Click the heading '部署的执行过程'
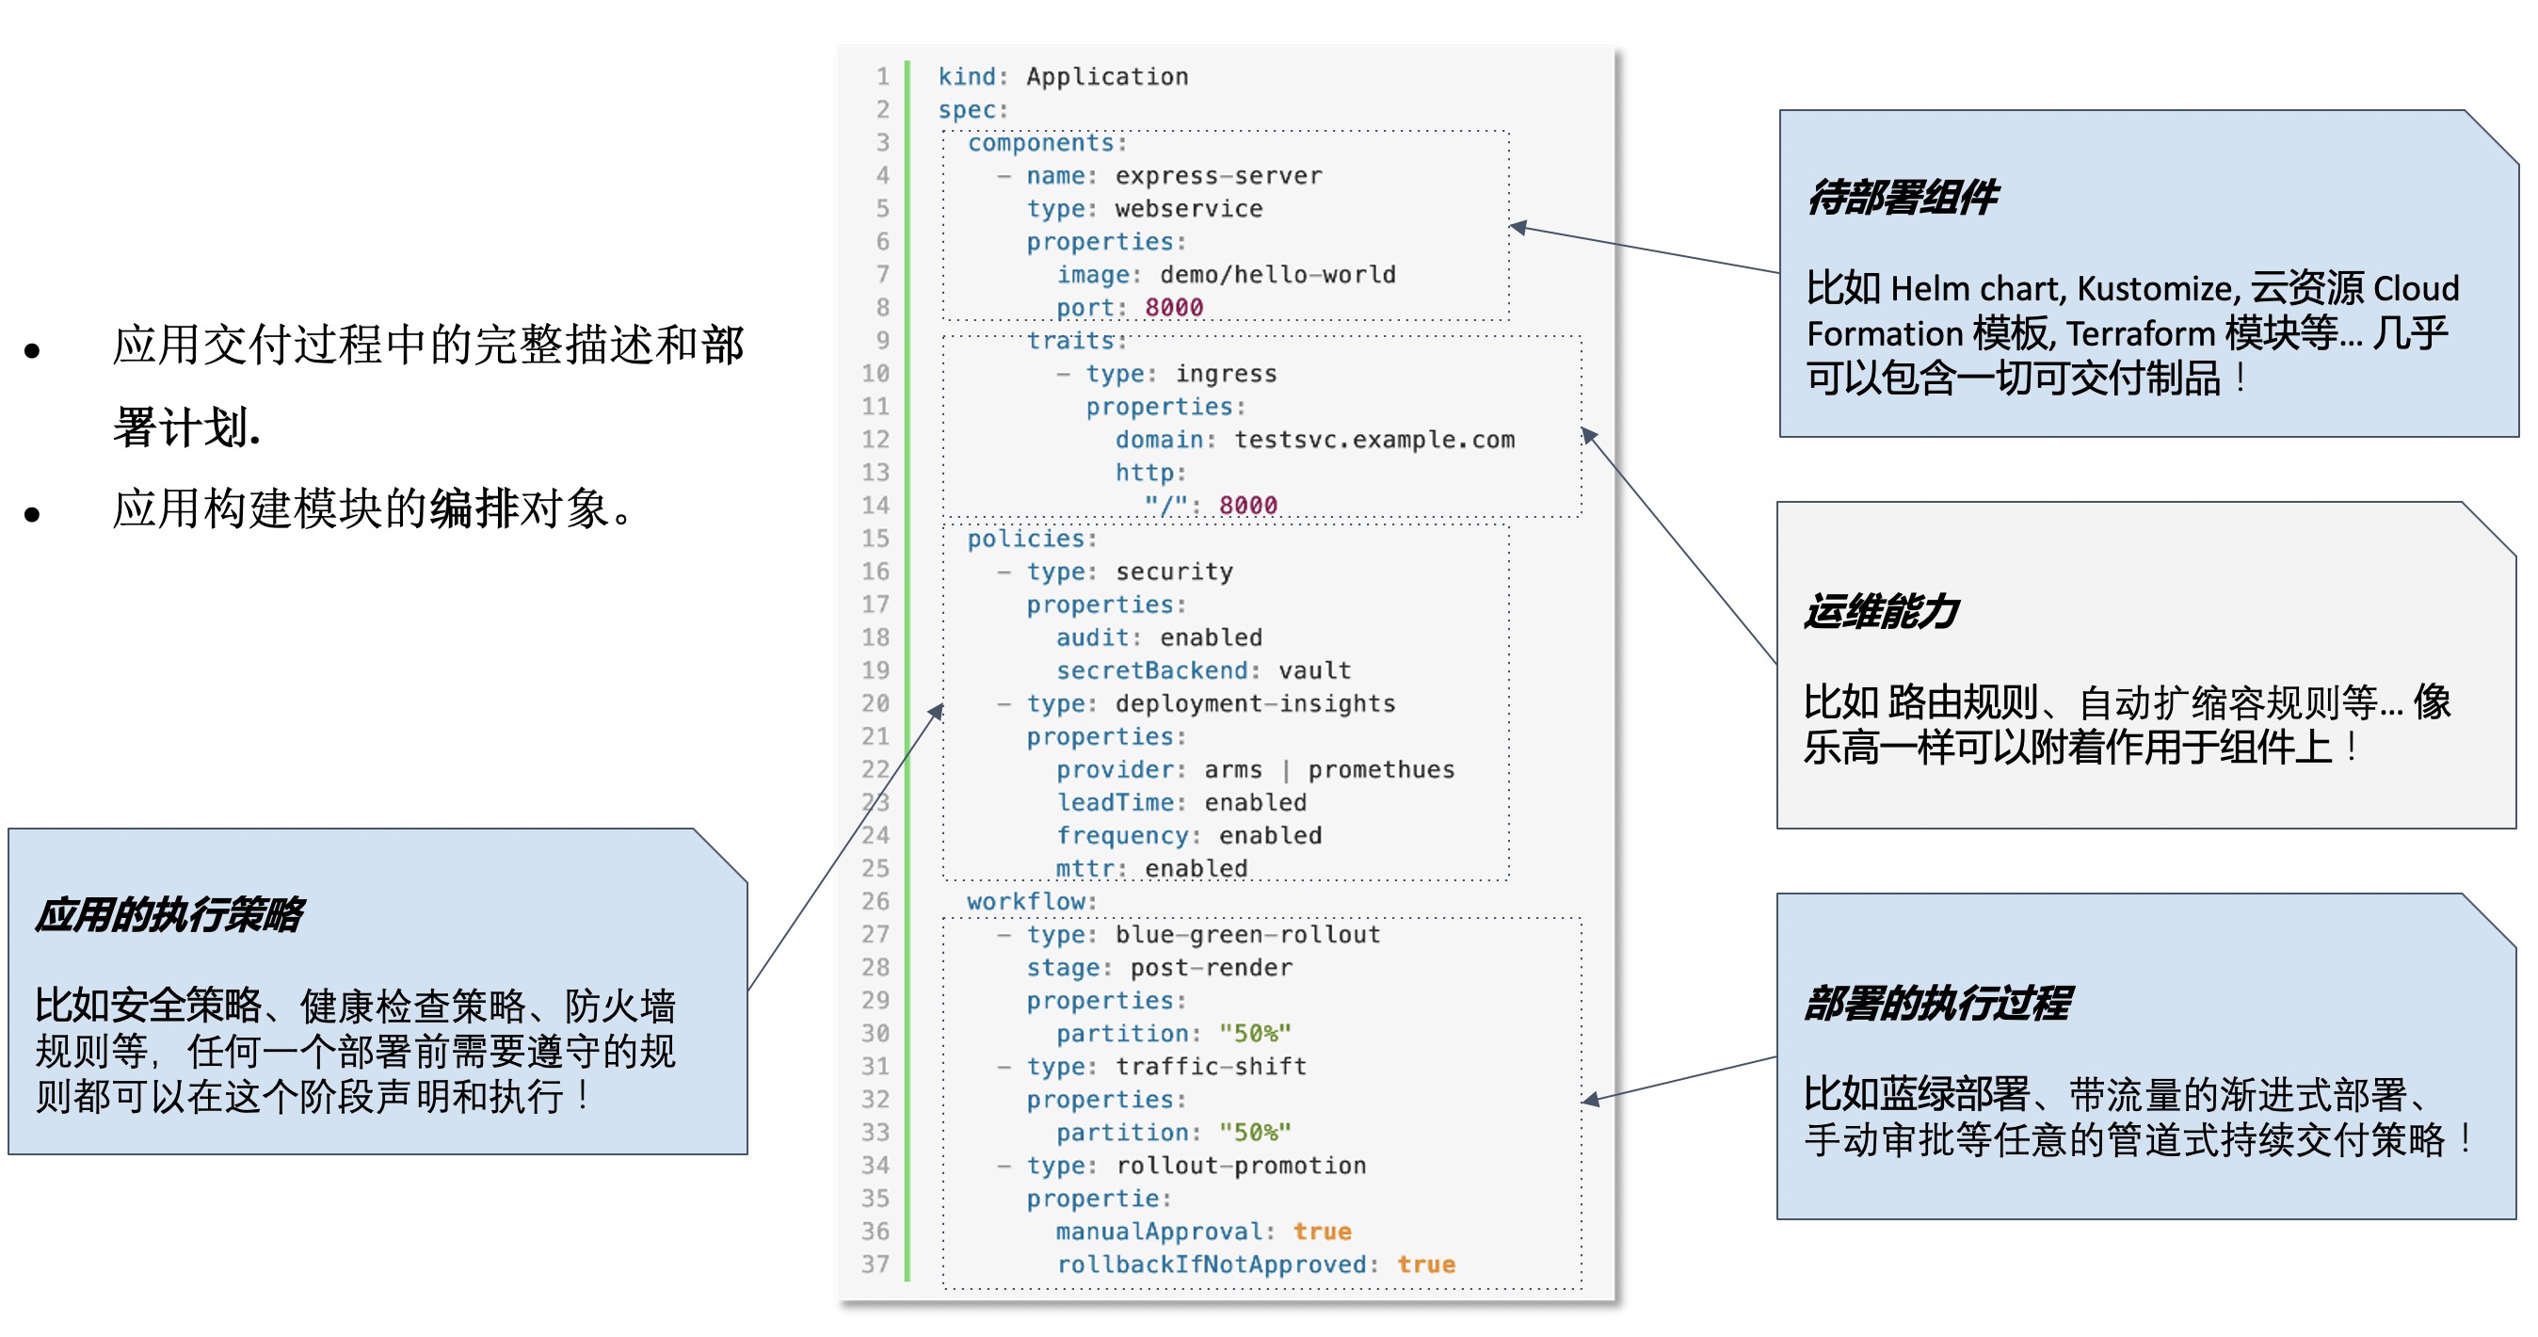 tap(1937, 1004)
